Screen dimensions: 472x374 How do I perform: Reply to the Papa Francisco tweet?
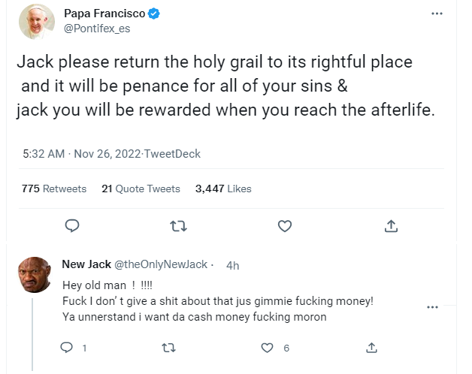click(73, 225)
